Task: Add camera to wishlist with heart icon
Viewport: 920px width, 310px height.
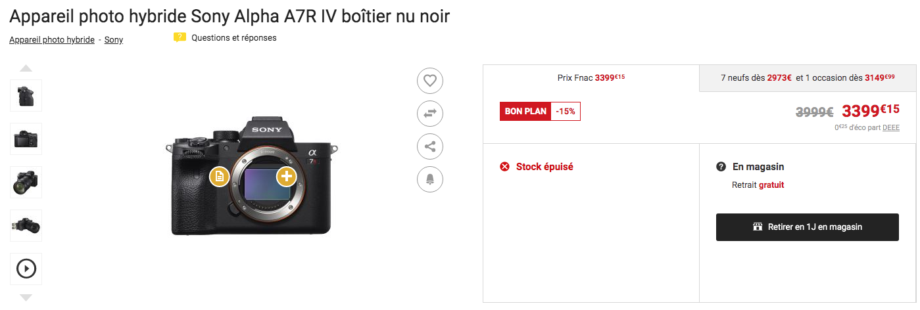Action: tap(430, 81)
